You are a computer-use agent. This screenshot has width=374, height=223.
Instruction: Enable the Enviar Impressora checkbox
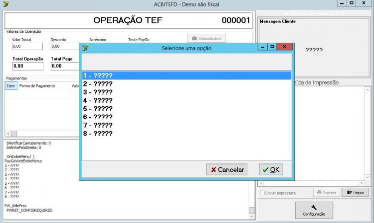[262, 193]
